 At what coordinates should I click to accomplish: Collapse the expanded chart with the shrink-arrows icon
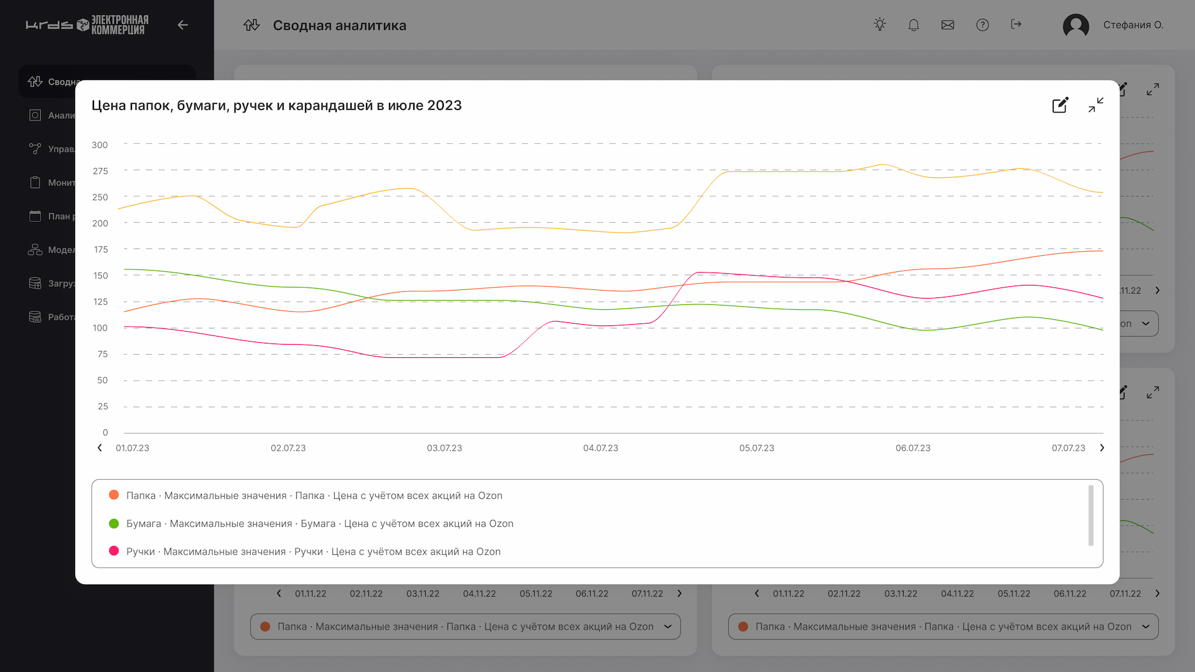[x=1095, y=105]
